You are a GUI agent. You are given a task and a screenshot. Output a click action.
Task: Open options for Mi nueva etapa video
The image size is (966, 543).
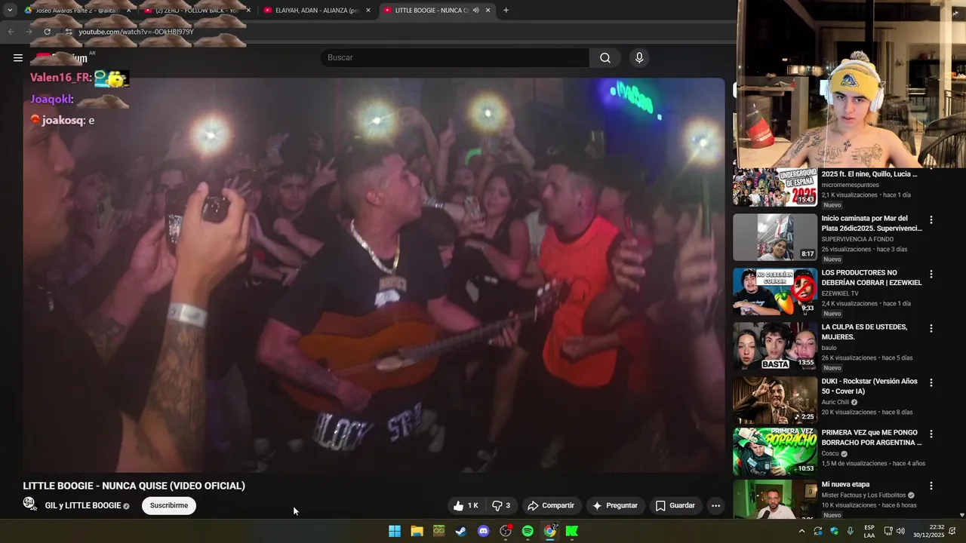pos(931,486)
